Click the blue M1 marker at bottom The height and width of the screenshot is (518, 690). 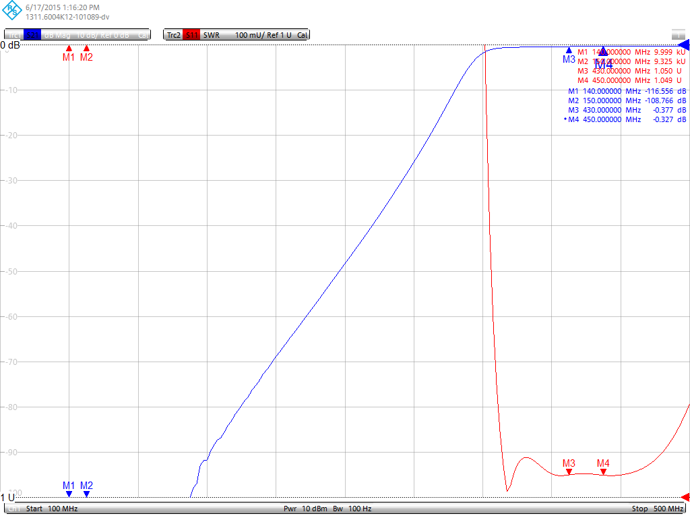(69, 488)
